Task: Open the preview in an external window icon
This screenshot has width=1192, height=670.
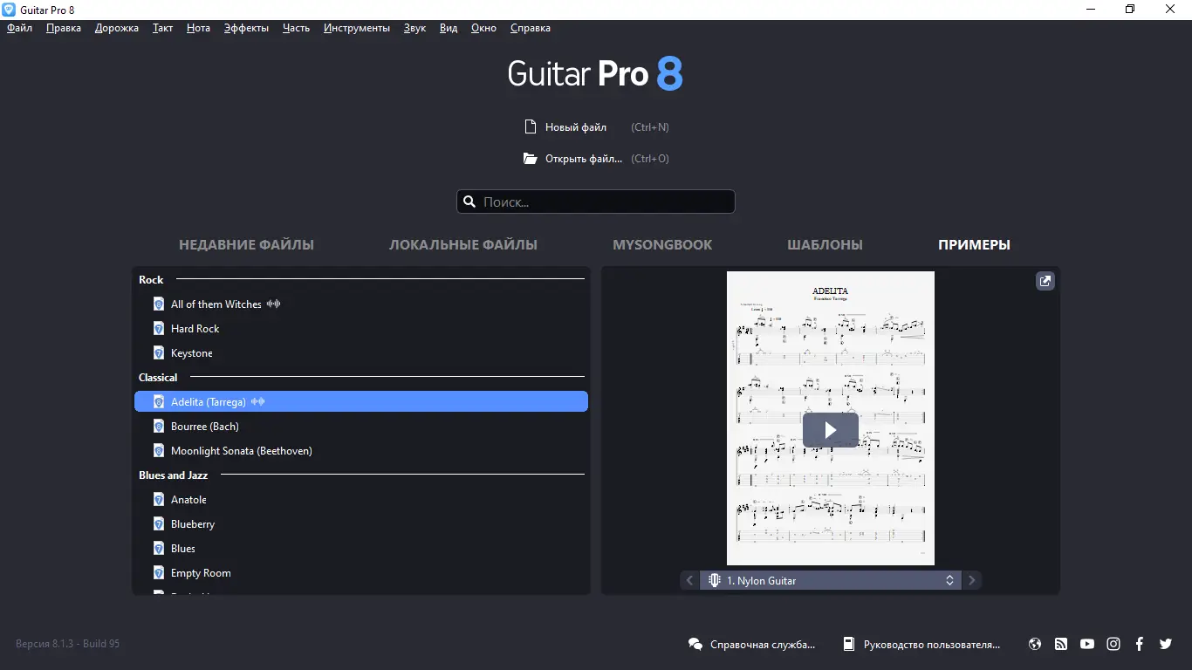Action: tap(1045, 281)
